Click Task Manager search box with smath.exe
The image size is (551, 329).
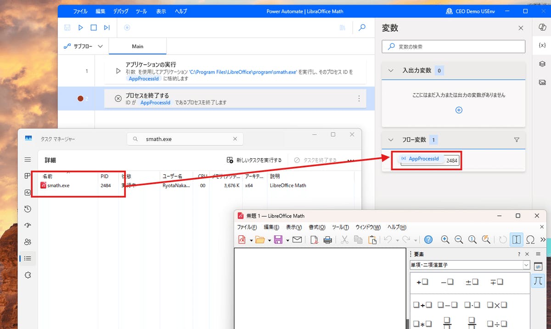coord(185,139)
